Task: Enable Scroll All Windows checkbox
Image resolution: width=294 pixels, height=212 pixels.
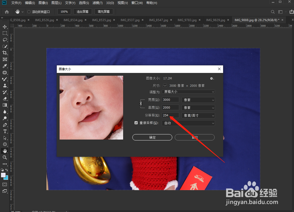Action: (x=29, y=12)
